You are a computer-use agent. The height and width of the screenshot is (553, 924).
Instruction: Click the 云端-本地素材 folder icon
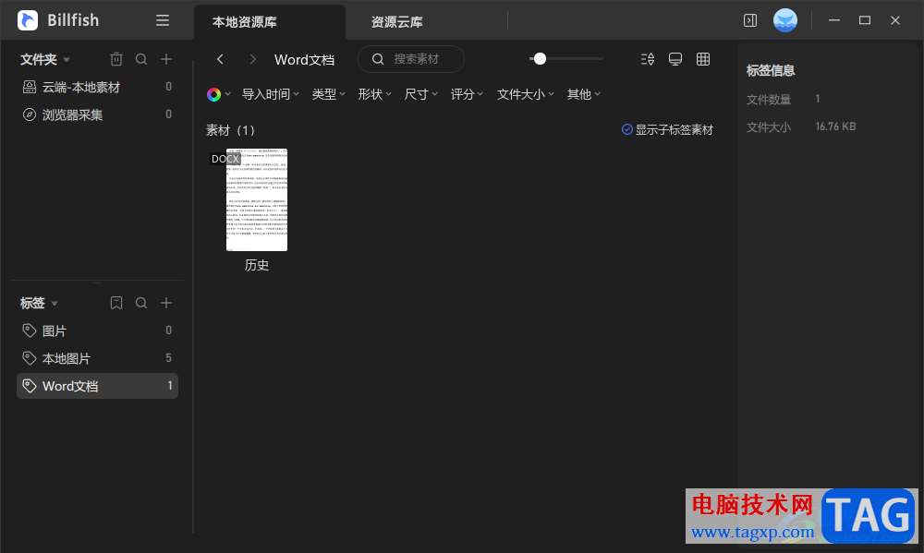point(30,87)
